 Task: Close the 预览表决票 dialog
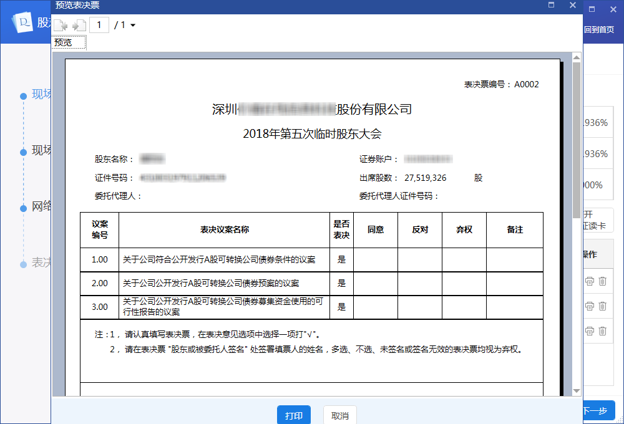573,5
